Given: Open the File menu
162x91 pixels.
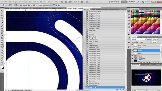Looking at the screenshot, I should (x=6, y=2).
